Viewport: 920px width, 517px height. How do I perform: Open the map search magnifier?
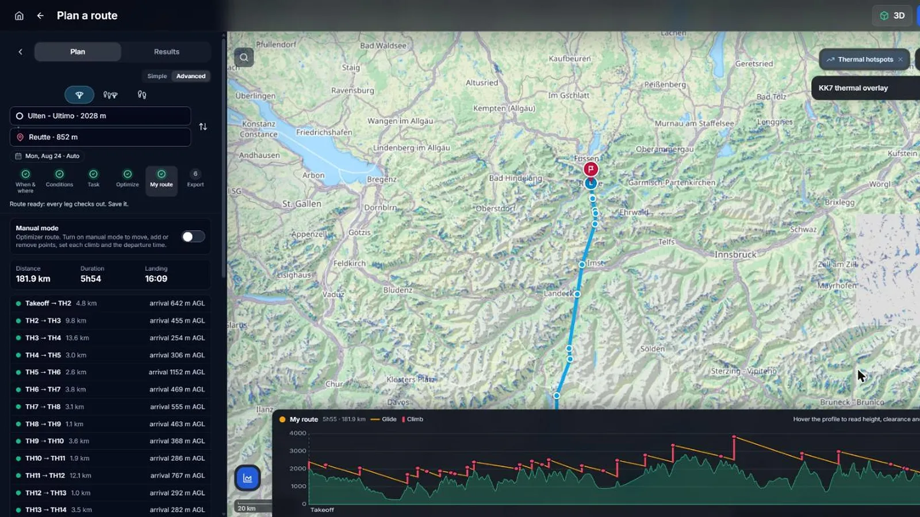(244, 57)
